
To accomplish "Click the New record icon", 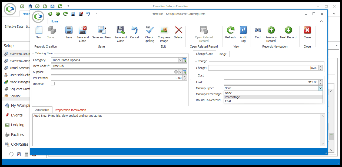I will [39, 33].
